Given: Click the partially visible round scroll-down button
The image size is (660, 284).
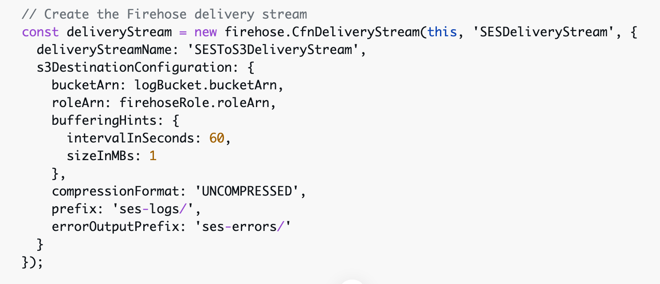Looking at the screenshot, I should (352, 281).
